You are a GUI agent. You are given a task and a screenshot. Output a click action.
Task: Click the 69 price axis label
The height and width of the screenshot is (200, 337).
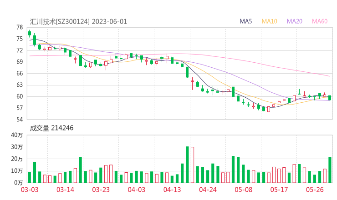[20, 62]
